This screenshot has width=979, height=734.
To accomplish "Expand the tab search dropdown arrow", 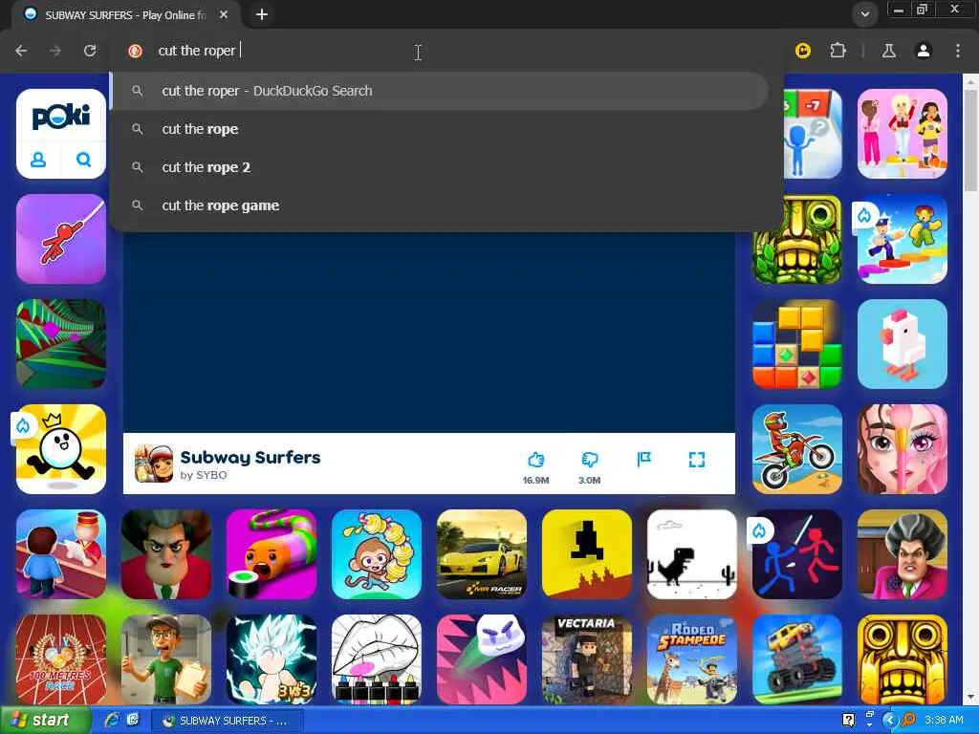I will [x=864, y=14].
